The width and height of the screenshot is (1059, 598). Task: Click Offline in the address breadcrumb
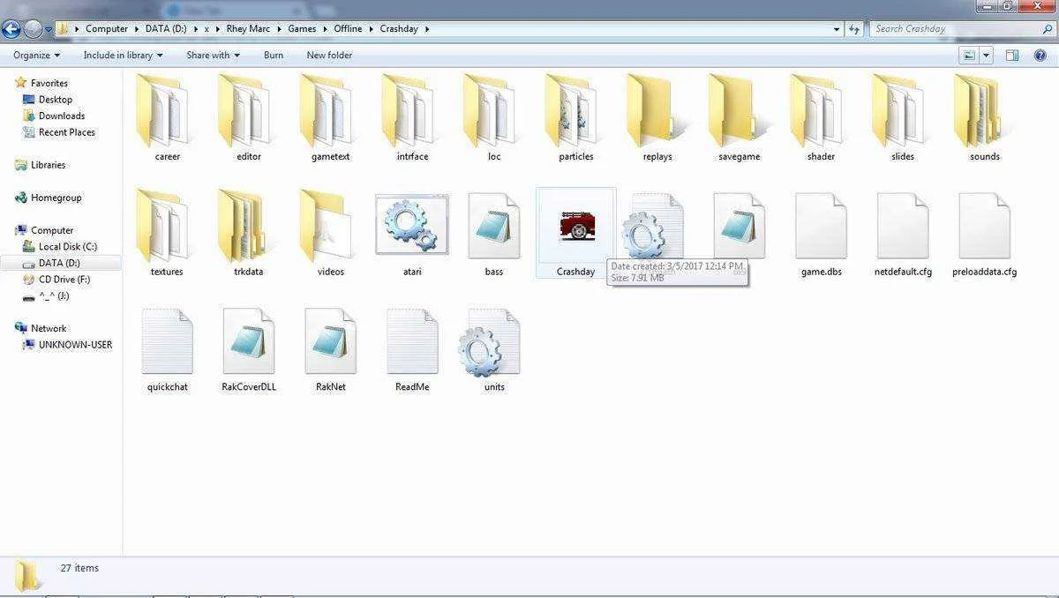point(349,28)
